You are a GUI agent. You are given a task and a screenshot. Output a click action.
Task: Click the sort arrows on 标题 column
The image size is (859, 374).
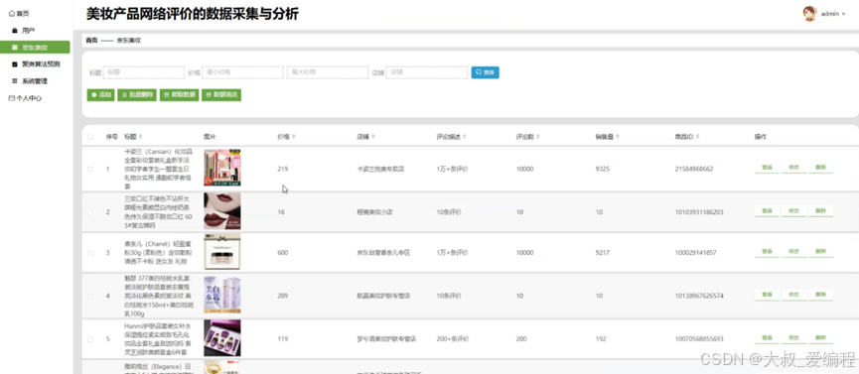pos(140,136)
